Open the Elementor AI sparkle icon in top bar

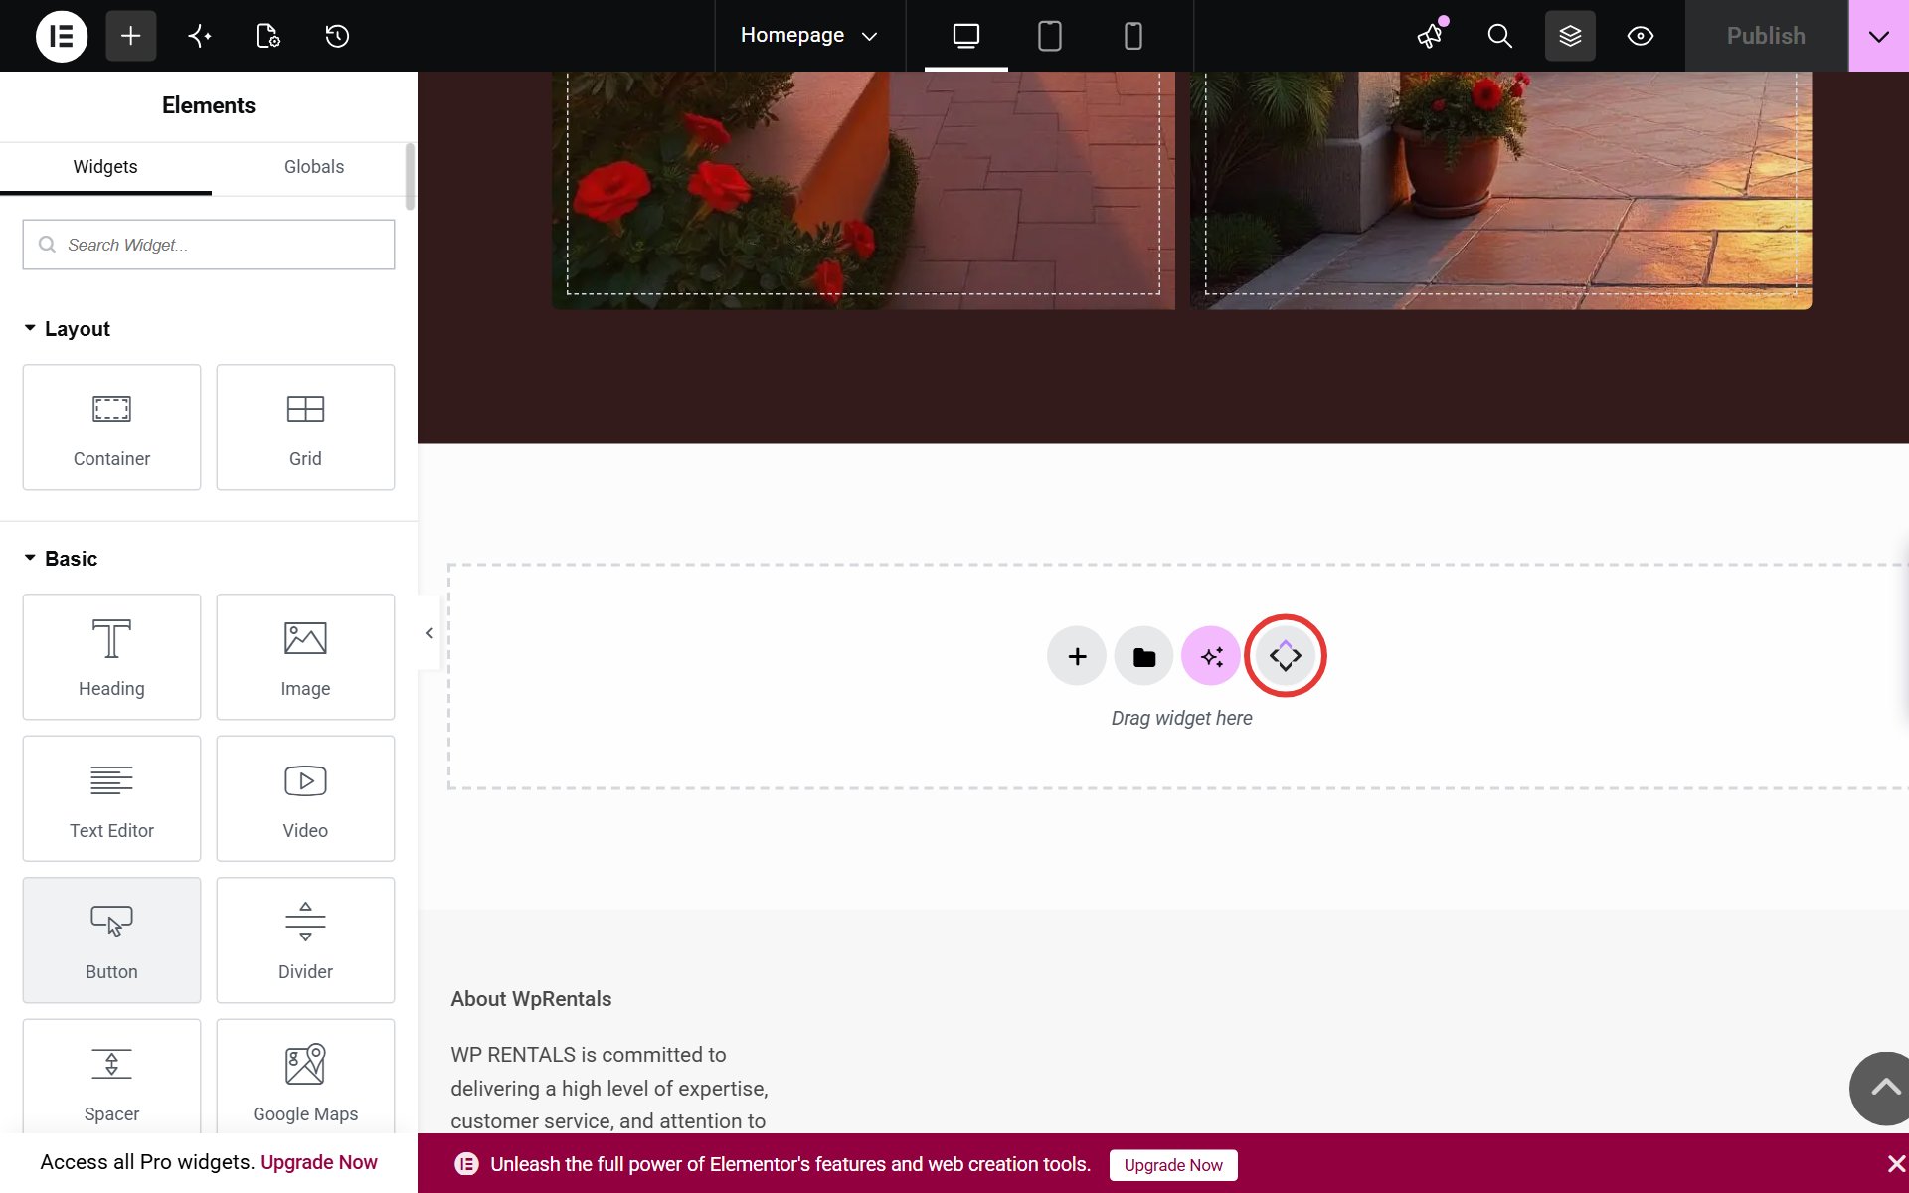pyautogui.click(x=200, y=36)
